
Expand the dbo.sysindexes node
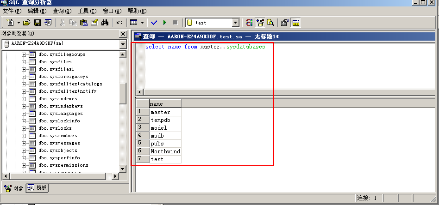(x=24, y=99)
